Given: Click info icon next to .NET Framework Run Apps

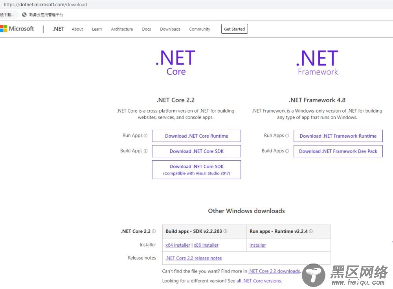Looking at the screenshot, I should [287, 136].
